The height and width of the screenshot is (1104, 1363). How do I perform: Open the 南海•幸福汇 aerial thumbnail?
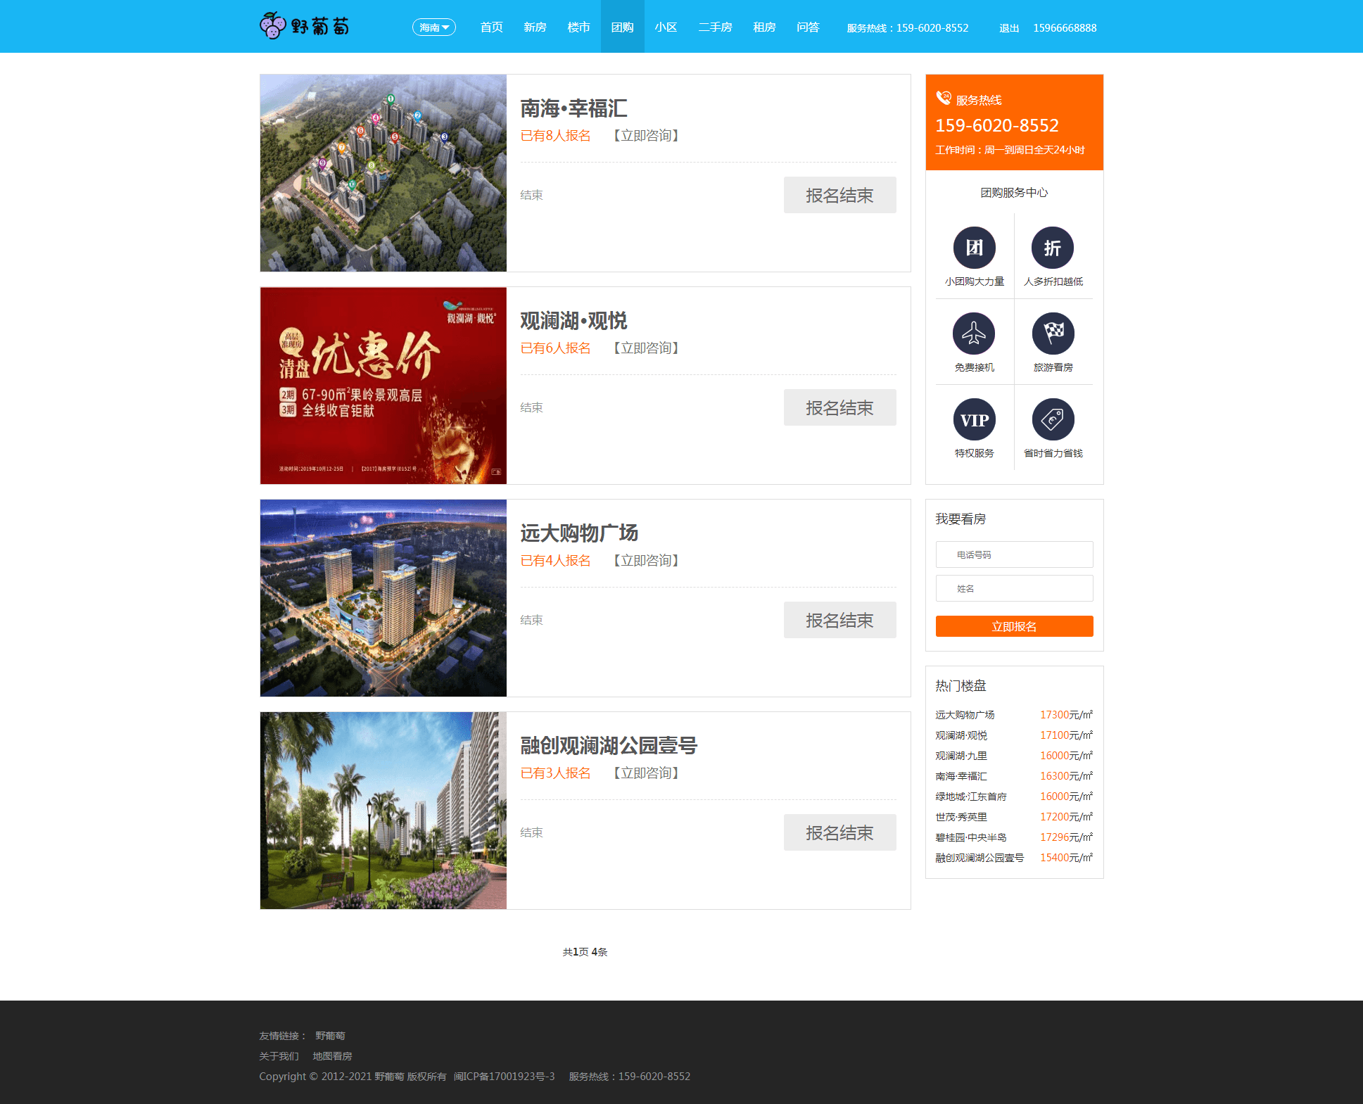383,173
